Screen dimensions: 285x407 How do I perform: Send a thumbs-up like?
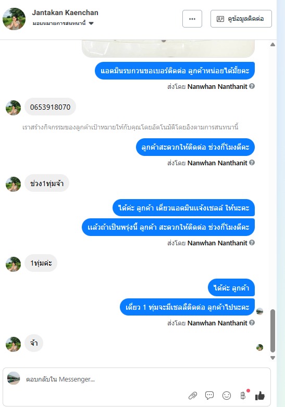(260, 396)
